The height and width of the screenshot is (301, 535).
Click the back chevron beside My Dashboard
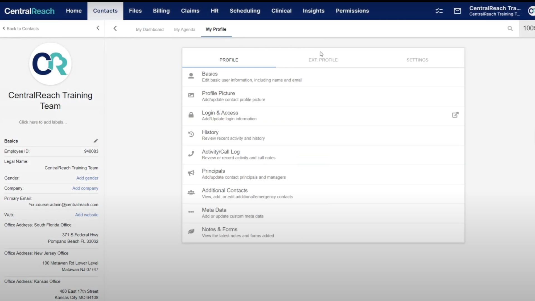click(x=115, y=28)
